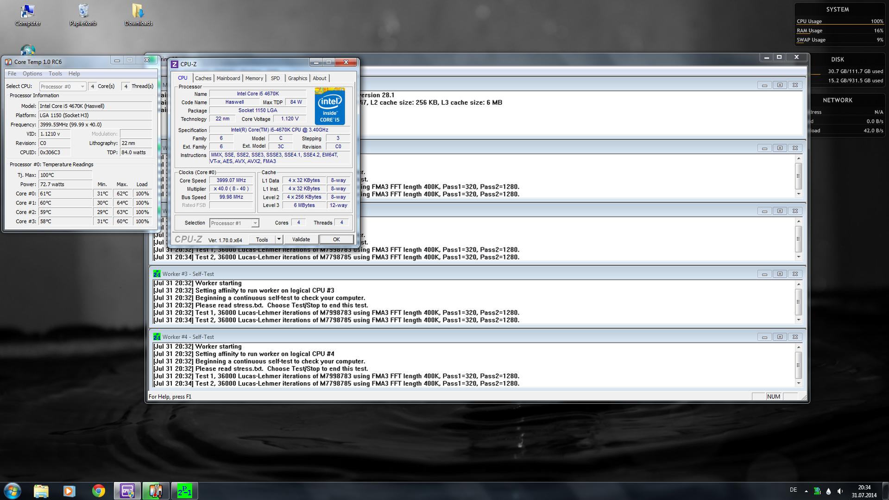Open the Computer desktop icon

tap(28, 15)
